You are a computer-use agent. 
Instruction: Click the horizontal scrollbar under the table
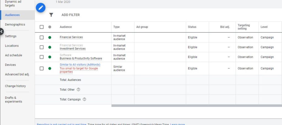point(197,105)
